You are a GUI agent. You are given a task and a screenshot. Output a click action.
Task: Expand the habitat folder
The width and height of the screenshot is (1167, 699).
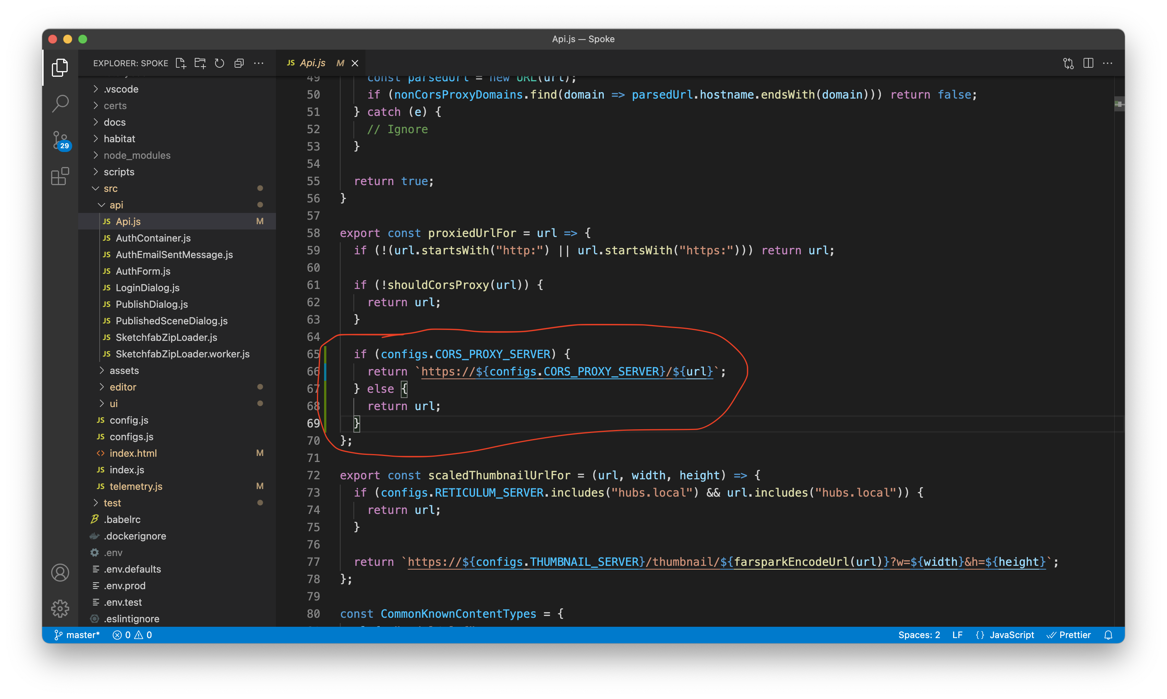pyautogui.click(x=177, y=138)
